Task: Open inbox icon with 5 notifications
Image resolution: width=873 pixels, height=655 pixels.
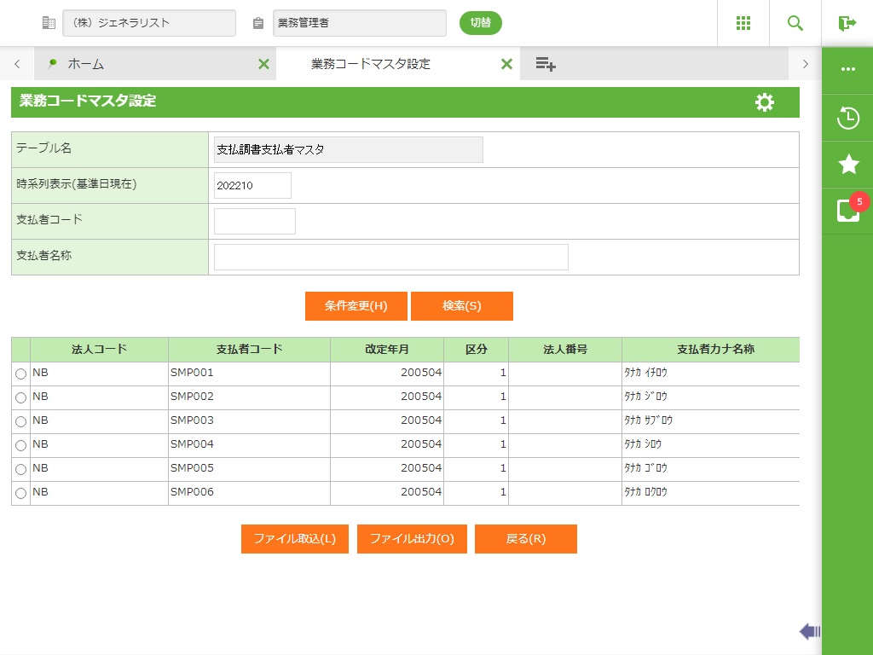Action: [847, 211]
